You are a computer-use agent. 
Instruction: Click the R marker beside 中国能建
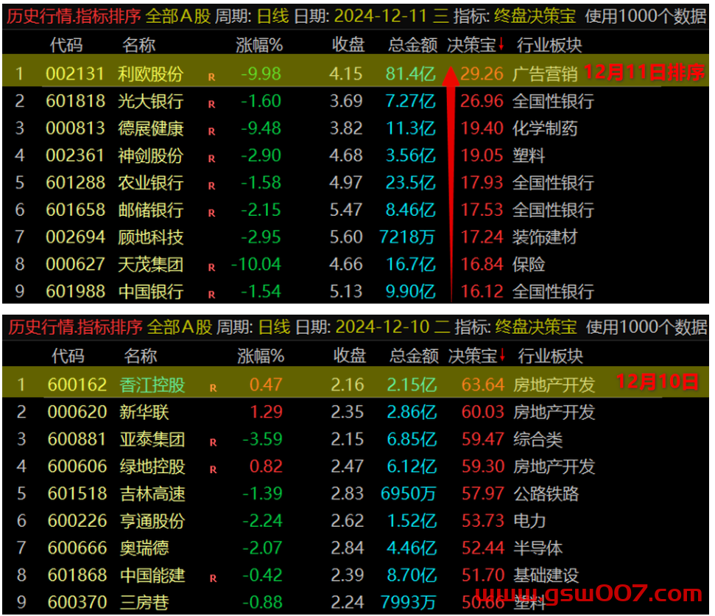click(213, 578)
